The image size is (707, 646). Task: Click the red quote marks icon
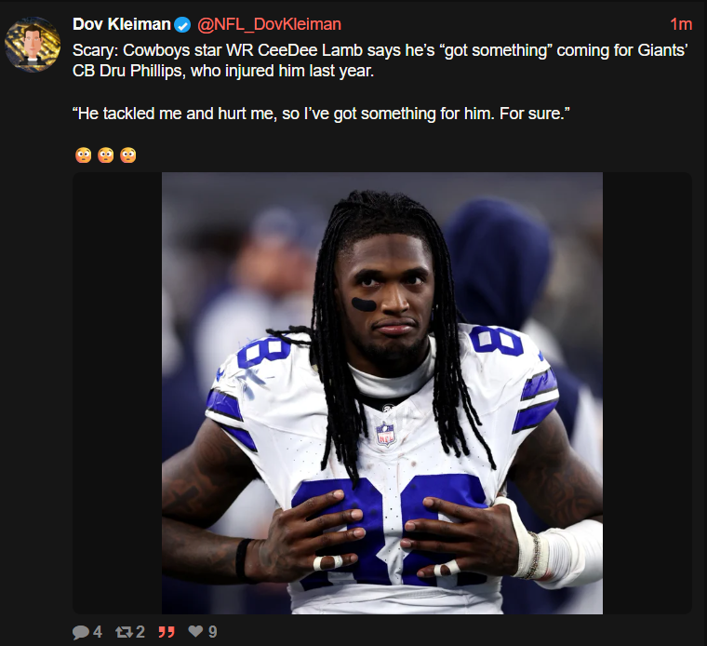167,632
